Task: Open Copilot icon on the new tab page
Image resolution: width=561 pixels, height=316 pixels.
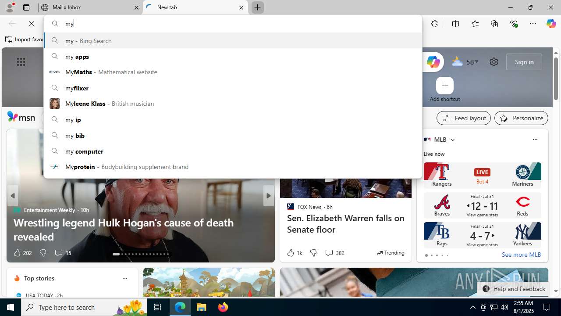Action: (433, 62)
